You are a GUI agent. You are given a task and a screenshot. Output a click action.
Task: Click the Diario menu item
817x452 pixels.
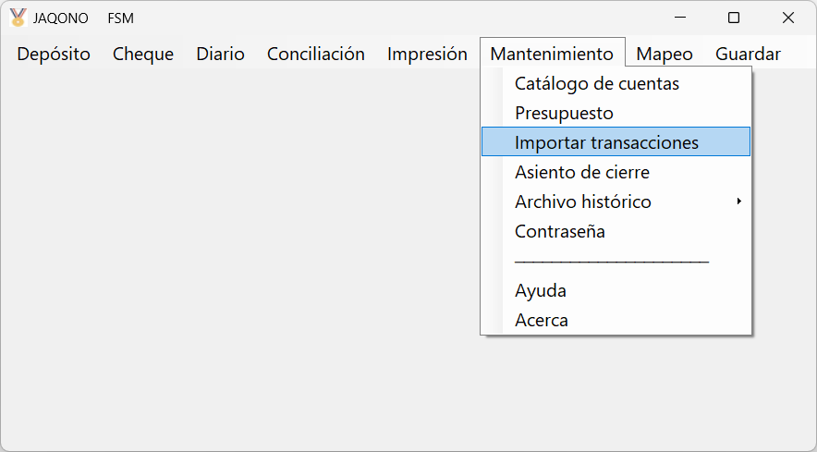pyautogui.click(x=220, y=55)
